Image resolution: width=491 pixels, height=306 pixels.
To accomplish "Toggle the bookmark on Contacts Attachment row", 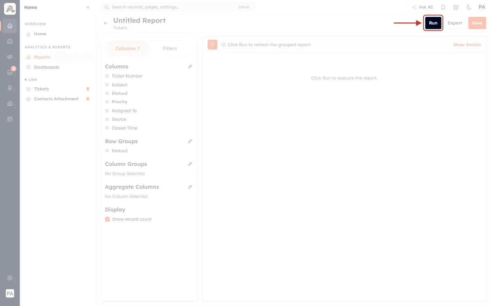I will pos(88,99).
